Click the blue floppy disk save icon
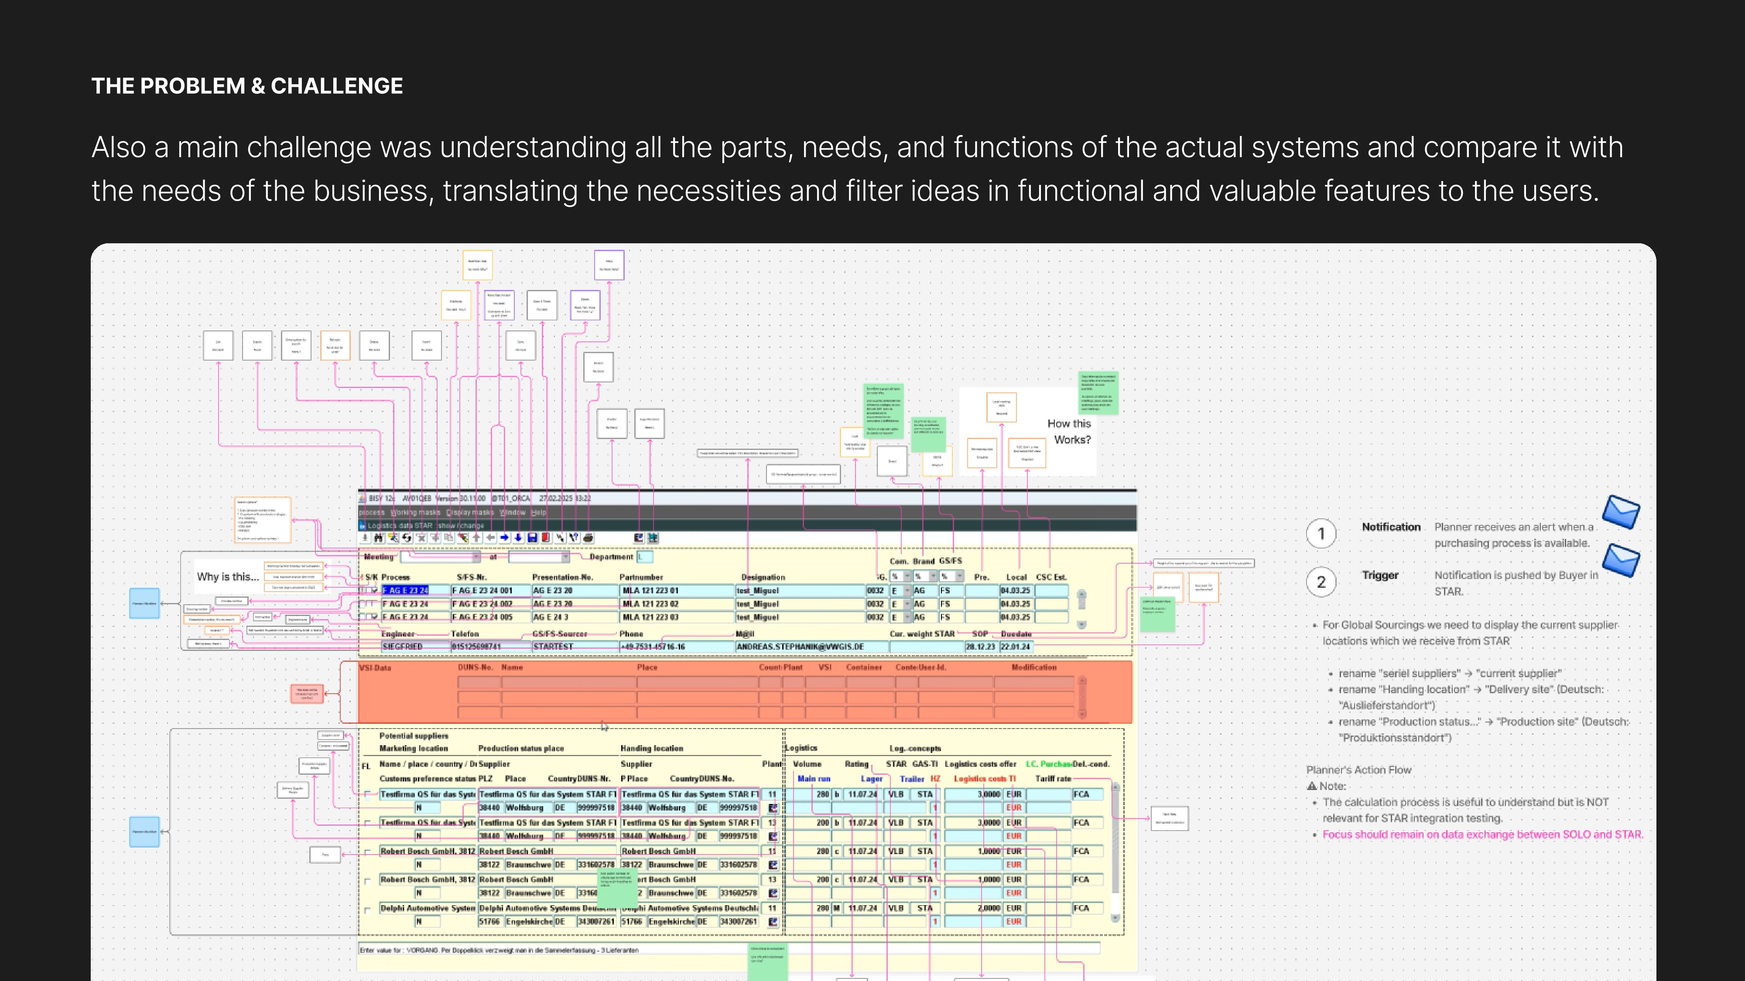1745x981 pixels. pyautogui.click(x=532, y=538)
